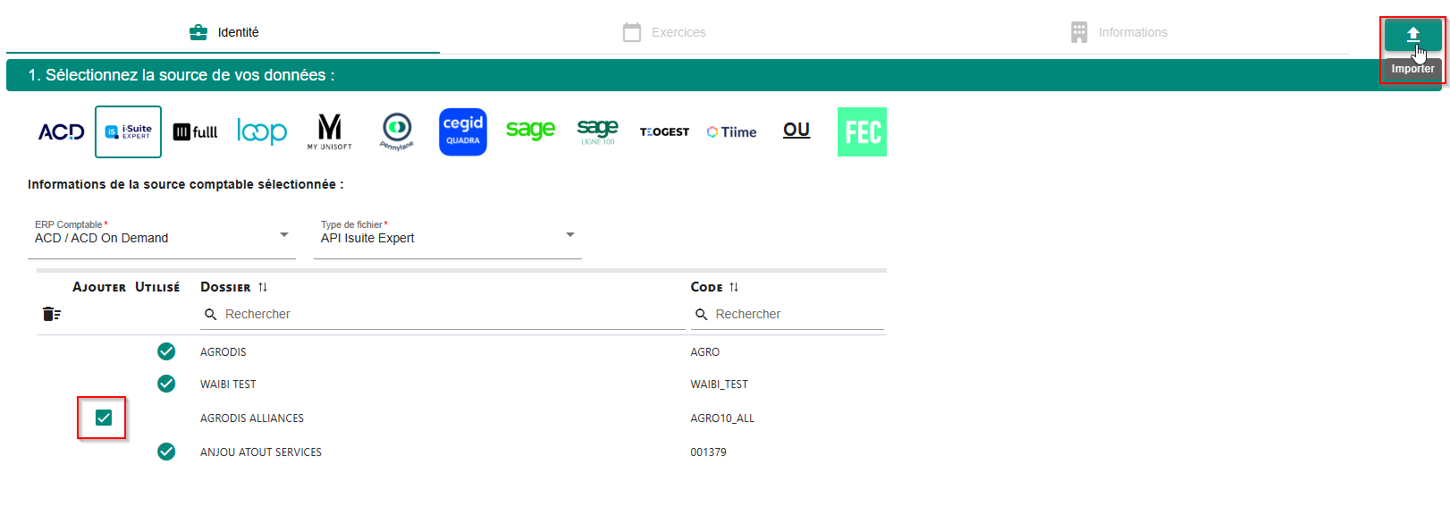The width and height of the screenshot is (1450, 507).
Task: Choose the Sage Ligne 100 logo
Action: pos(597,131)
